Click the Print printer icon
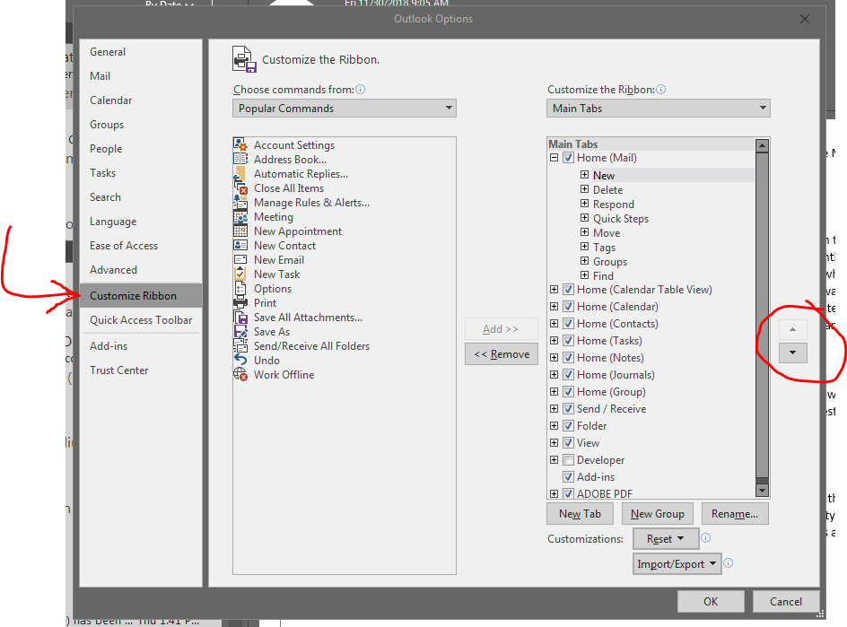Viewport: 847px width, 627px height. click(240, 302)
